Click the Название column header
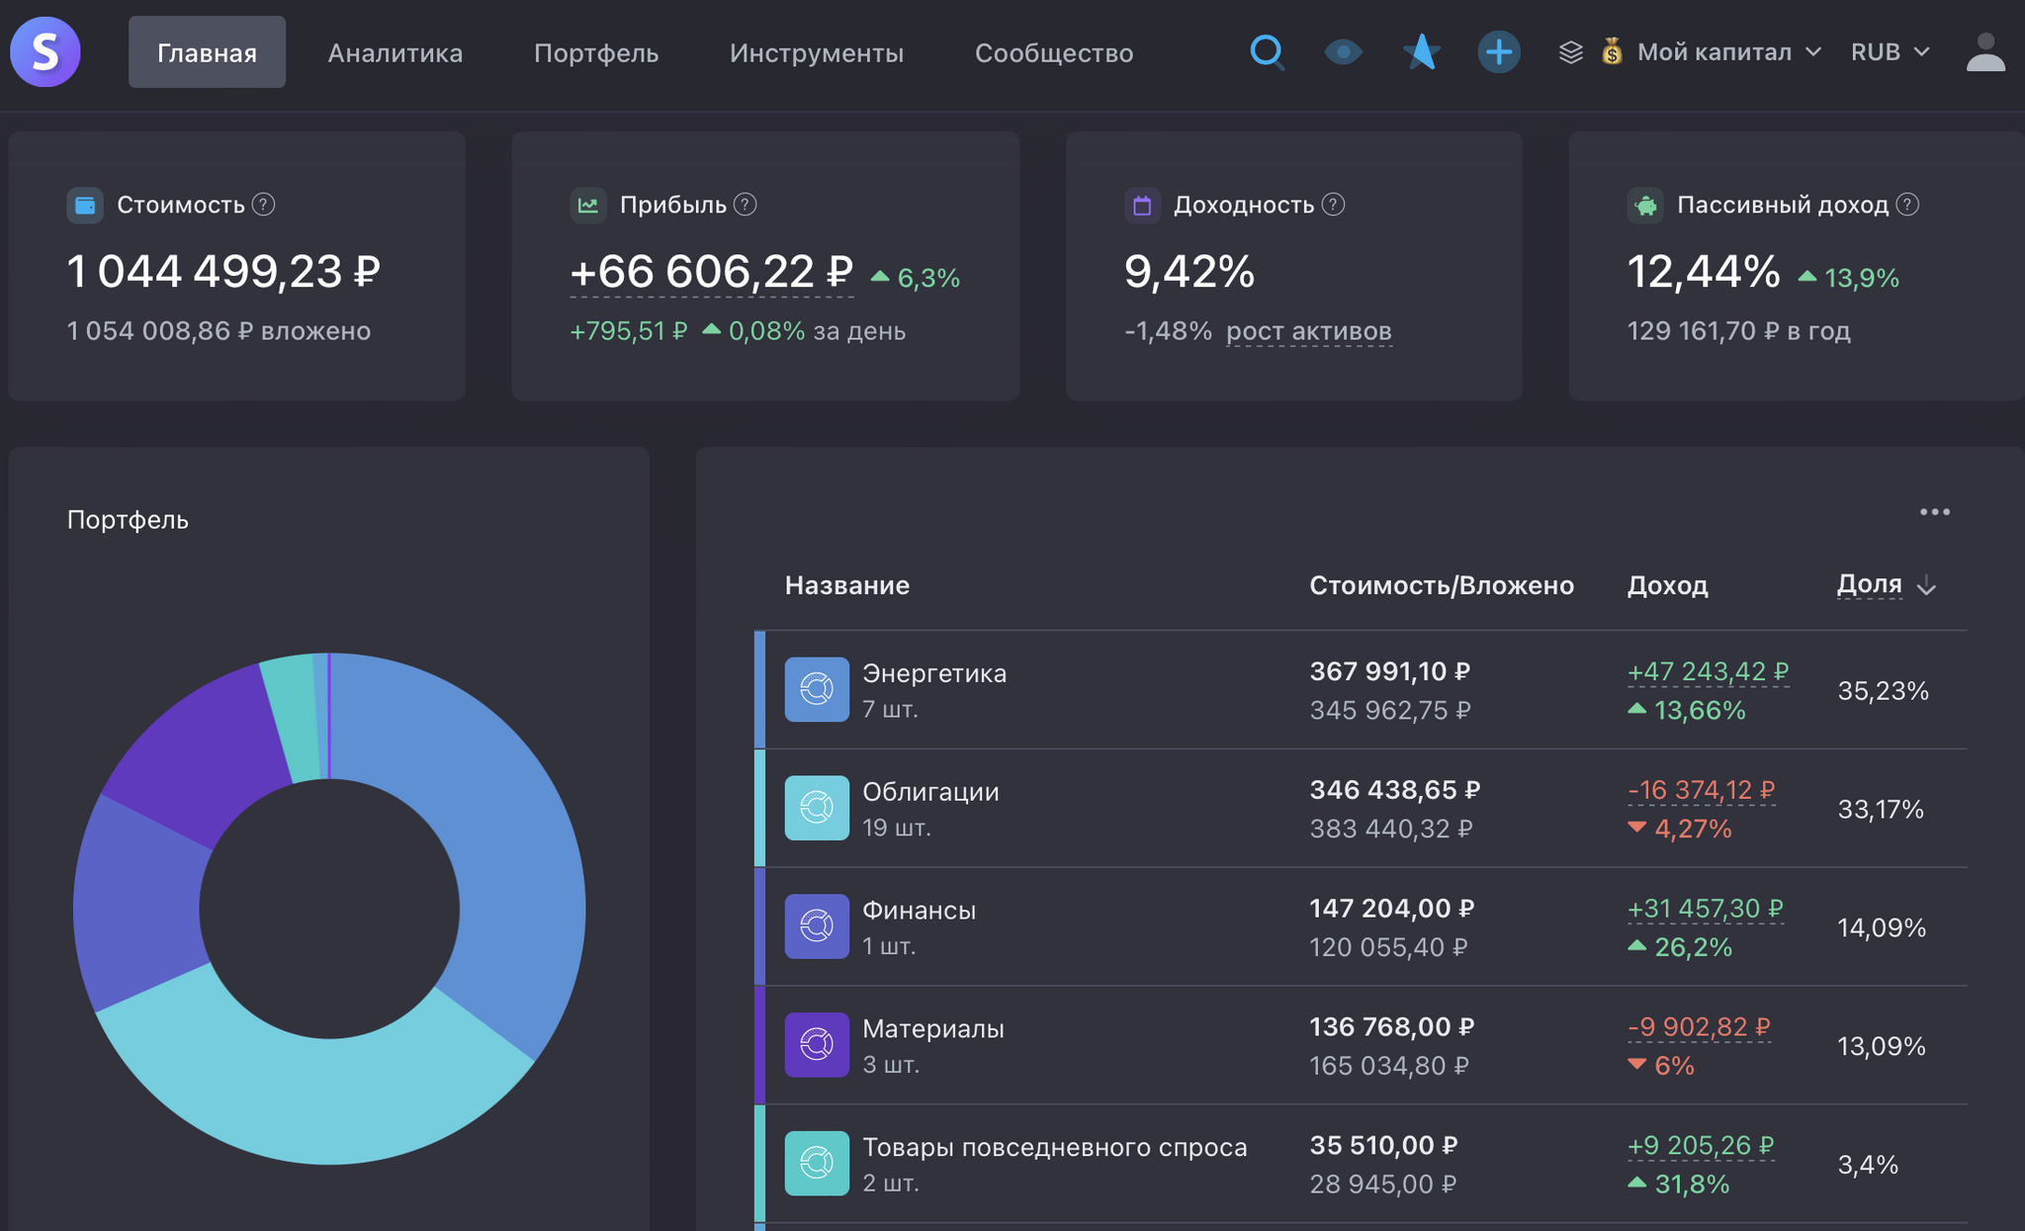Viewport: 2025px width, 1231px height. (x=847, y=585)
